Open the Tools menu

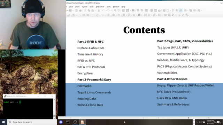tap(108, 7)
